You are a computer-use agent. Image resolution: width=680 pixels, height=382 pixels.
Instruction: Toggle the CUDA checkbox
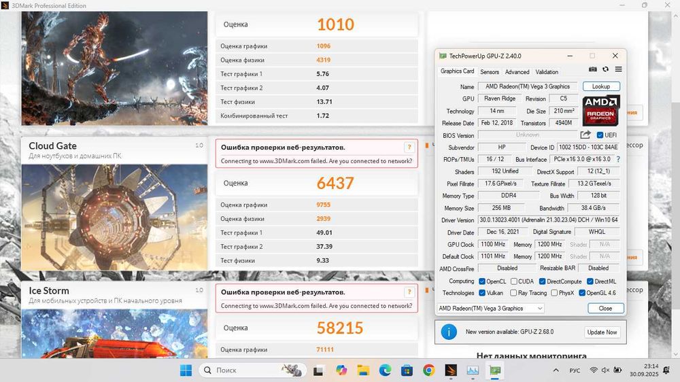[514, 281]
